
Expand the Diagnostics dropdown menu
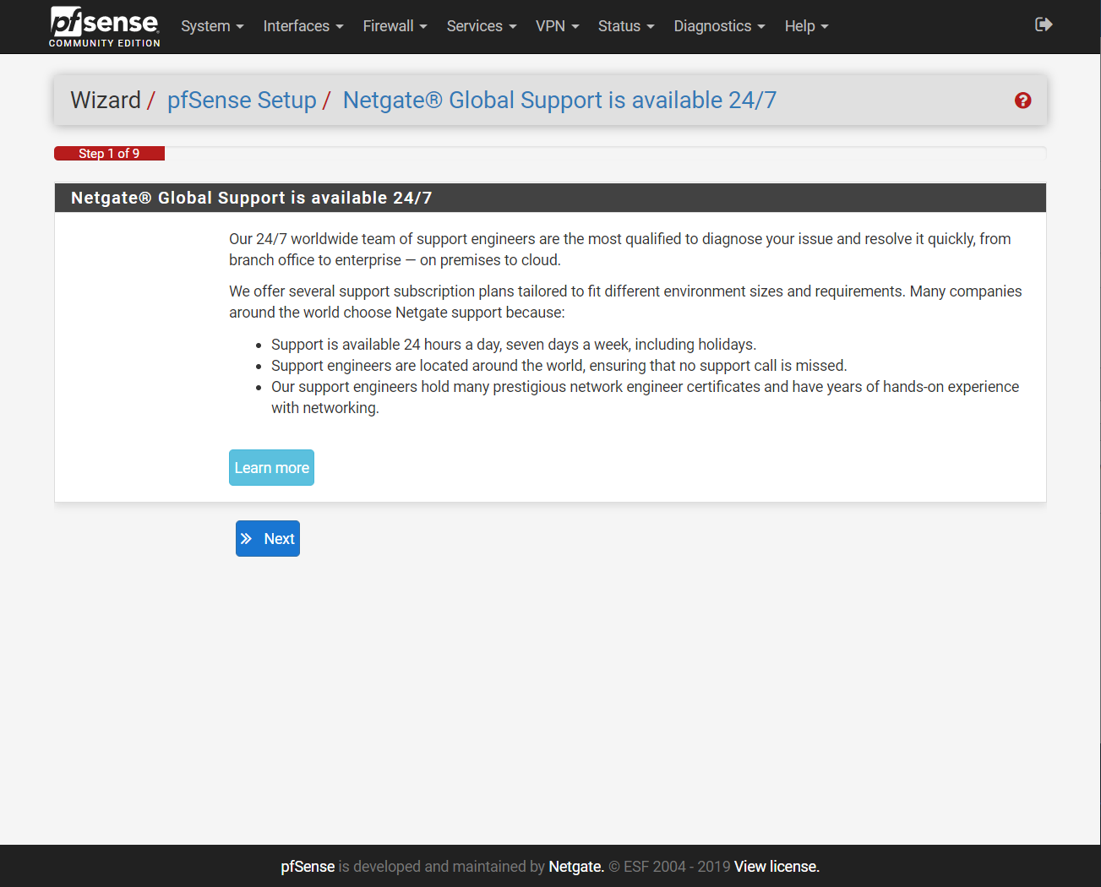719,26
